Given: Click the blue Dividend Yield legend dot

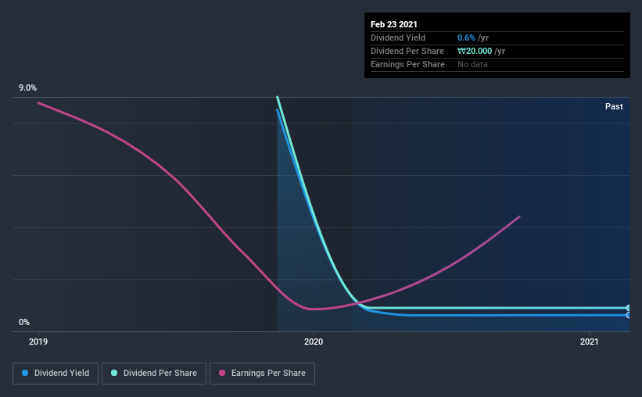Looking at the screenshot, I should [x=25, y=373].
